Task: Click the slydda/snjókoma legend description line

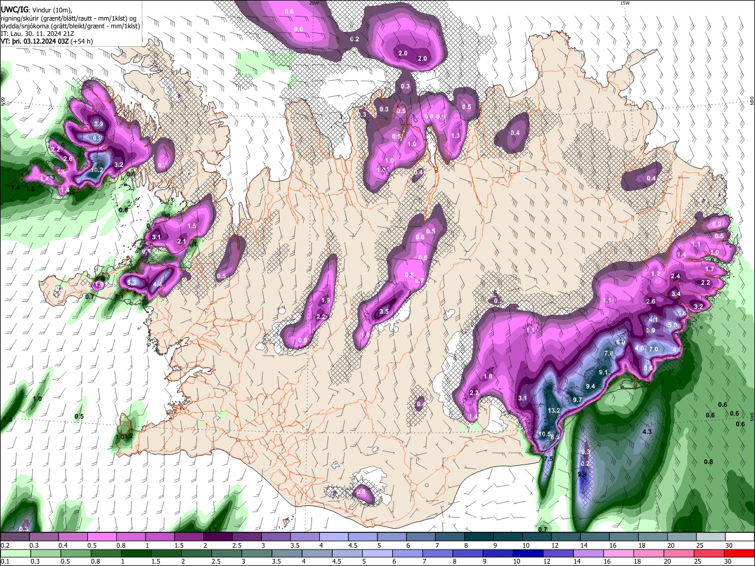Action: click(70, 26)
